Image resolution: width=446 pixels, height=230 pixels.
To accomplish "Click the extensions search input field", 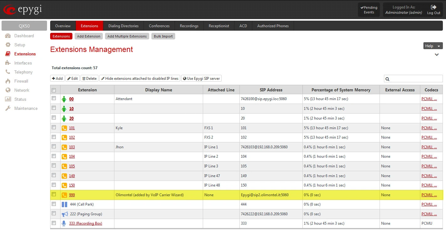I will click(x=416, y=79).
